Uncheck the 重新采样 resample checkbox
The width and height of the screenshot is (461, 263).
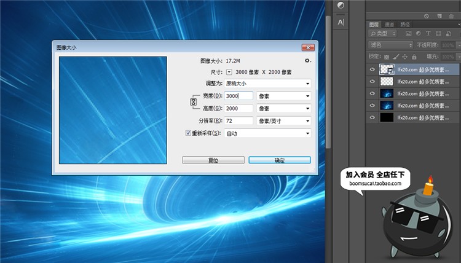click(x=189, y=133)
